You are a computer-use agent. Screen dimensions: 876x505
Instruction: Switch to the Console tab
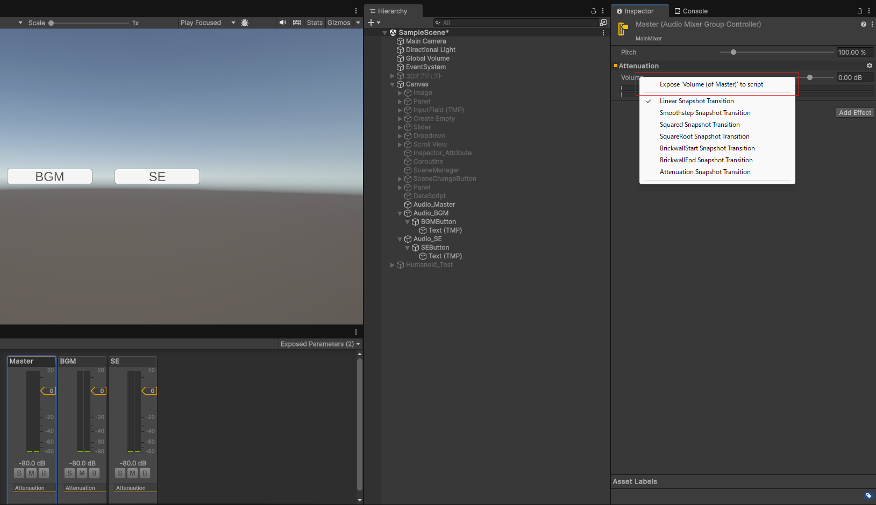691,11
